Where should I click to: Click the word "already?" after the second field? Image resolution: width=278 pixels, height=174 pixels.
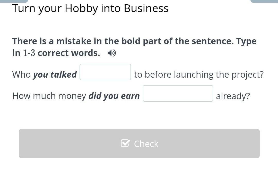tap(233, 96)
